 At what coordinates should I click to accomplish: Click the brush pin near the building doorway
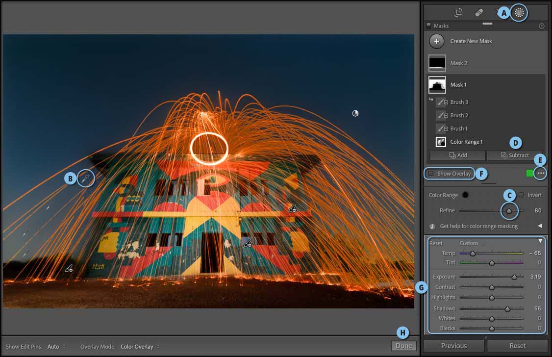tap(248, 243)
